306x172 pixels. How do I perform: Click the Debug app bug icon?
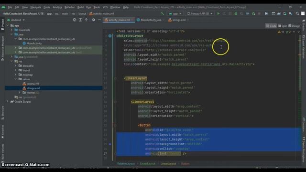236,14
